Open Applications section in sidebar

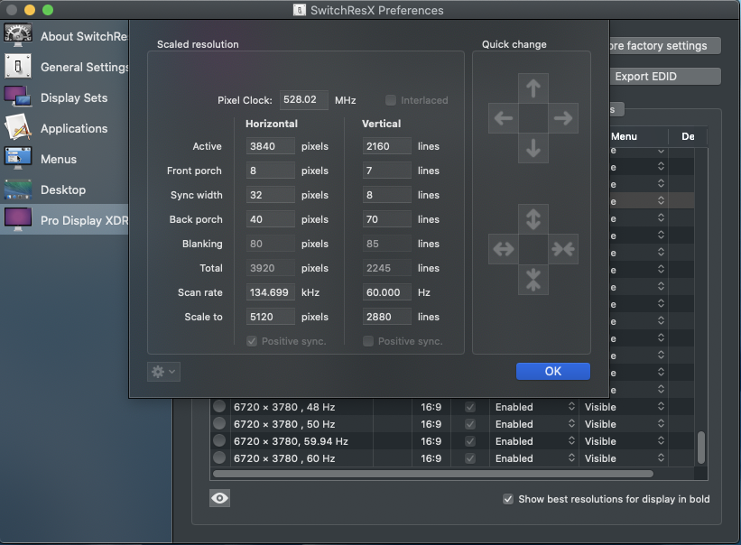point(64,128)
